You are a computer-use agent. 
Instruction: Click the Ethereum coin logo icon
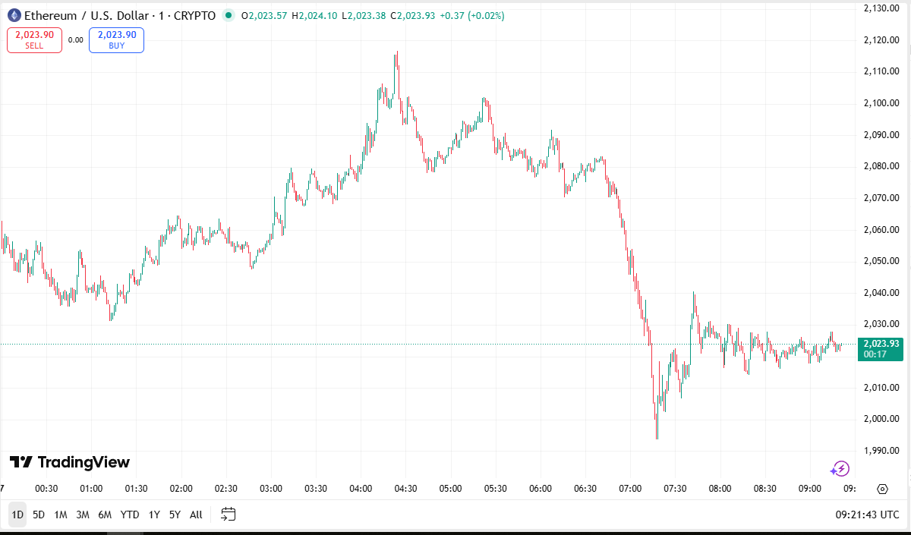(14, 15)
